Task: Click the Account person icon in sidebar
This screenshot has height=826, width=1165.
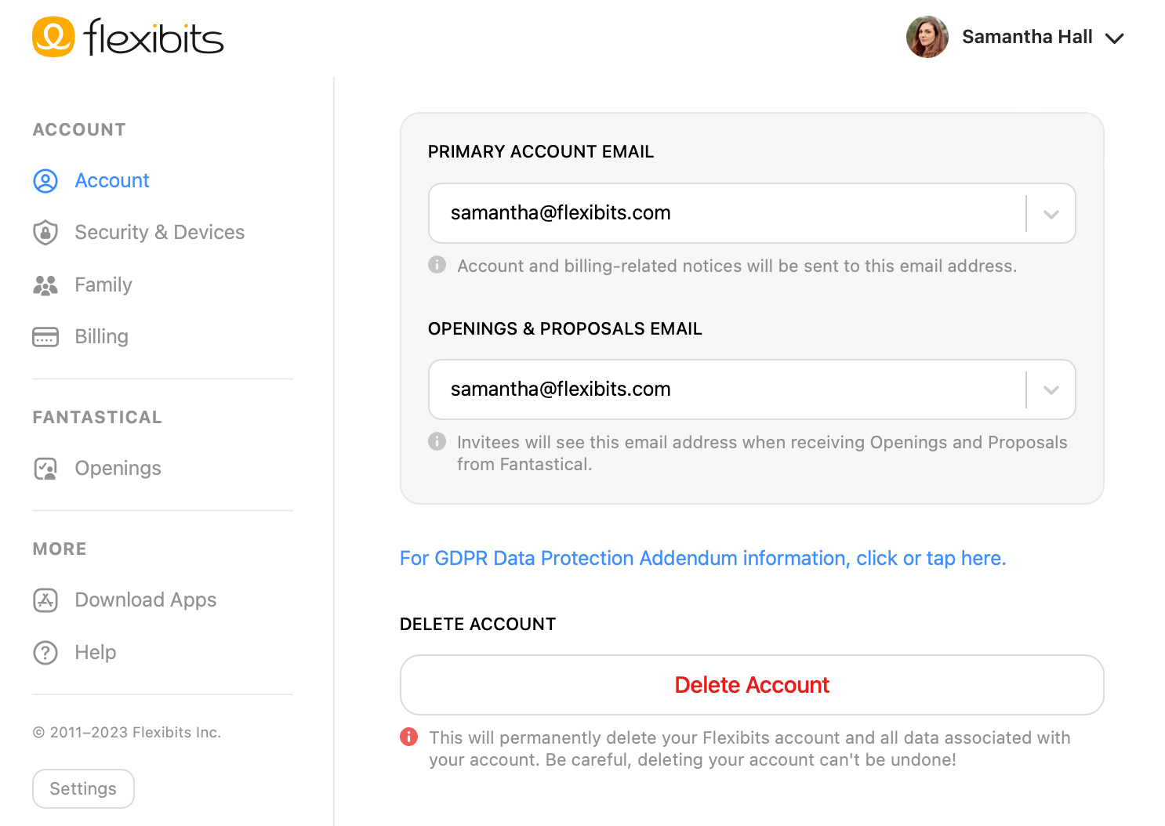Action: 45,181
